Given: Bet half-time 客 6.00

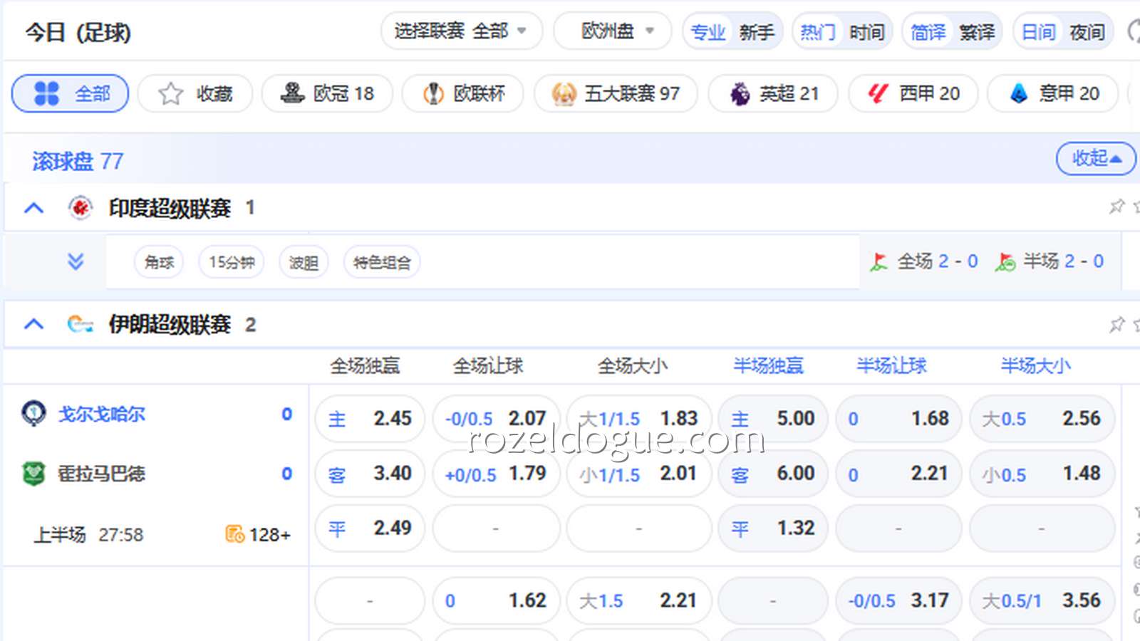Looking at the screenshot, I should 773,474.
